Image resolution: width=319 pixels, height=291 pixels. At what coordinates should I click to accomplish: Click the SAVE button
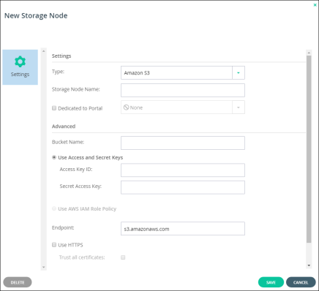coord(271,282)
